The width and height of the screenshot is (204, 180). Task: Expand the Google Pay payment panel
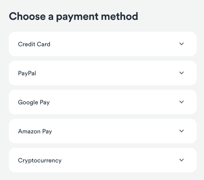[x=103, y=102]
